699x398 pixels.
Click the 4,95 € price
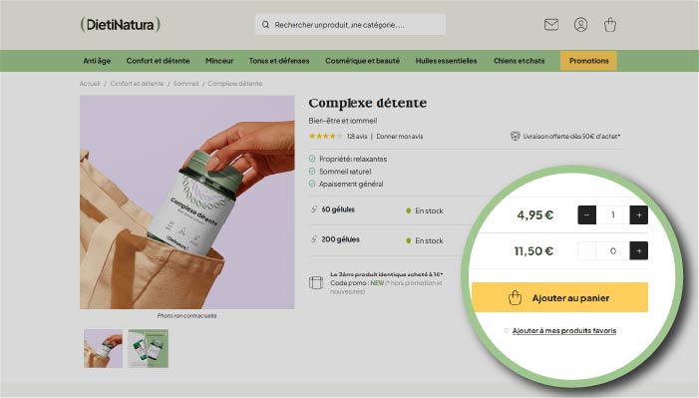tap(534, 215)
